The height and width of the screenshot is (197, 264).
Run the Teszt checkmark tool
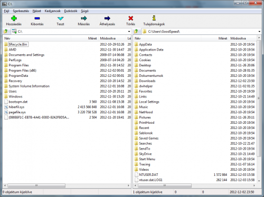click(x=60, y=18)
